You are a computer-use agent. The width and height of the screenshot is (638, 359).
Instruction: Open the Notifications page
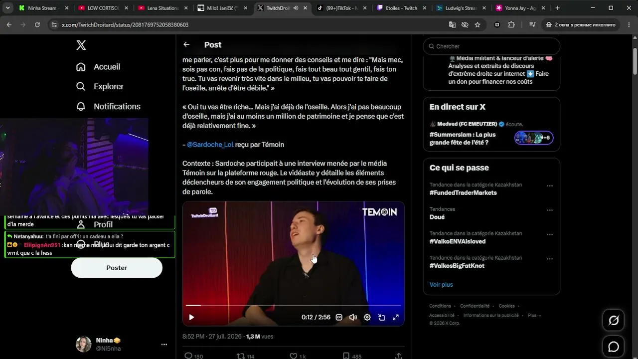(108, 106)
